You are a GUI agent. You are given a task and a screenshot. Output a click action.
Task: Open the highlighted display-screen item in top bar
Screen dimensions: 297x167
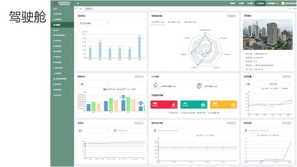(x=260, y=3)
